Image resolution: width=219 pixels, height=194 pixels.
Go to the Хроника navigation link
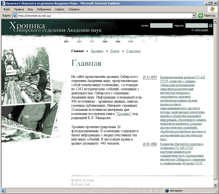pyautogui.click(x=97, y=51)
